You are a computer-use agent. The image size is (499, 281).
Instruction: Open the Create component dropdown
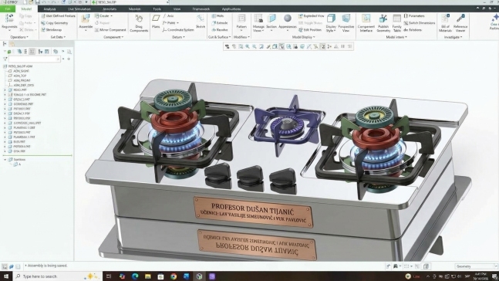click(x=104, y=16)
